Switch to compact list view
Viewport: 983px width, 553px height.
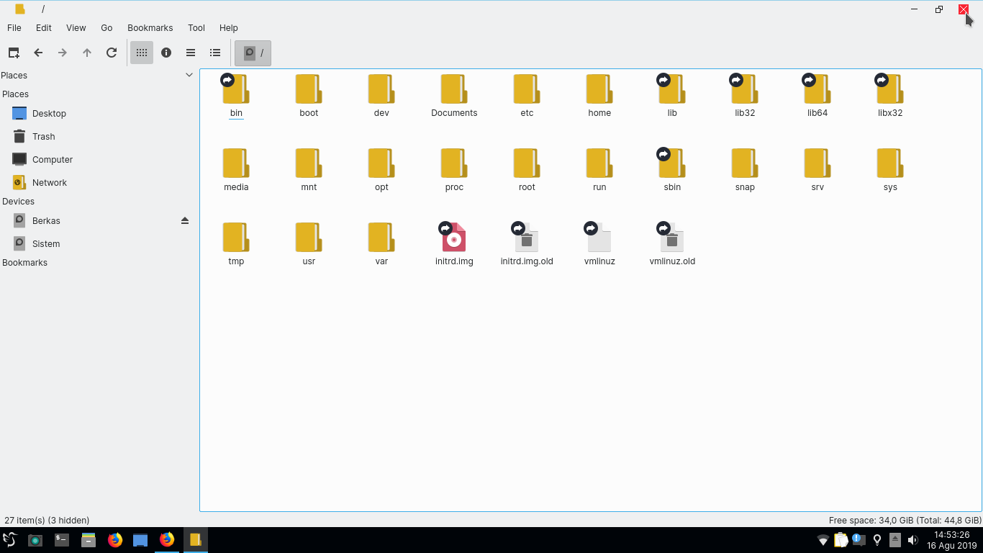191,53
